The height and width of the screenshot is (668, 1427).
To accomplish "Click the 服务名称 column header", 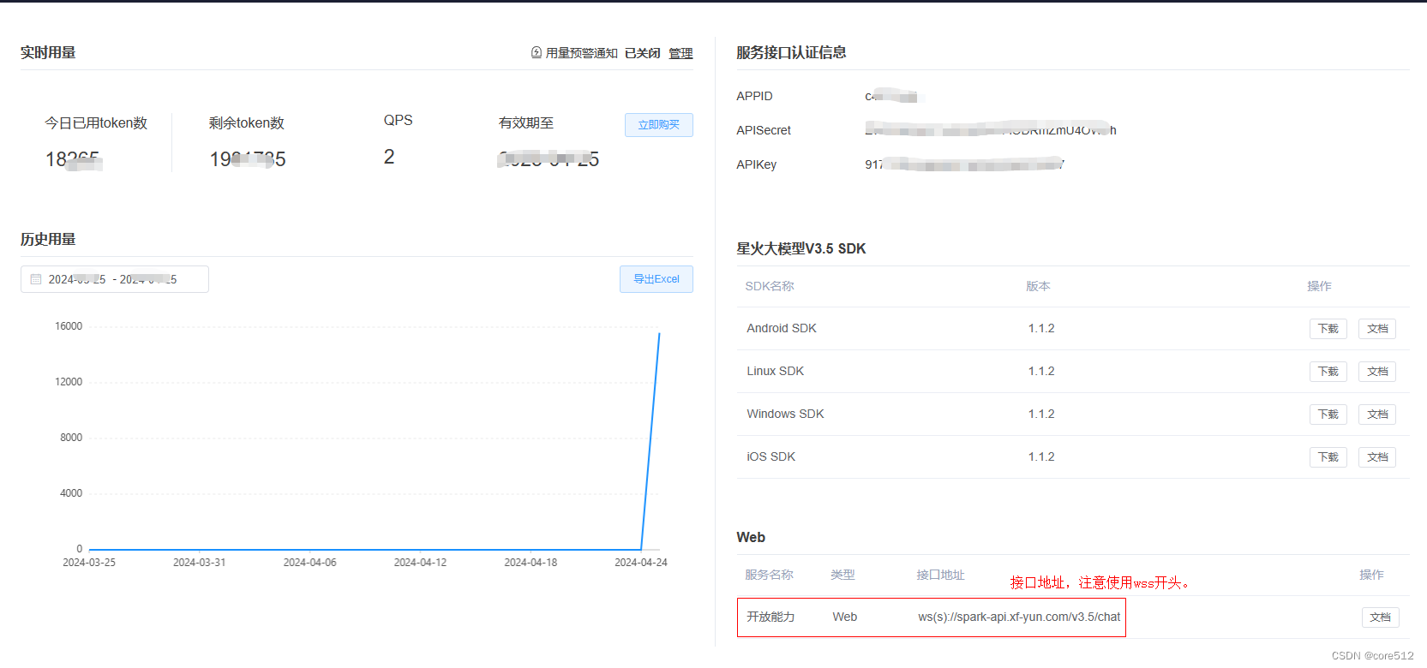I will coord(769,575).
